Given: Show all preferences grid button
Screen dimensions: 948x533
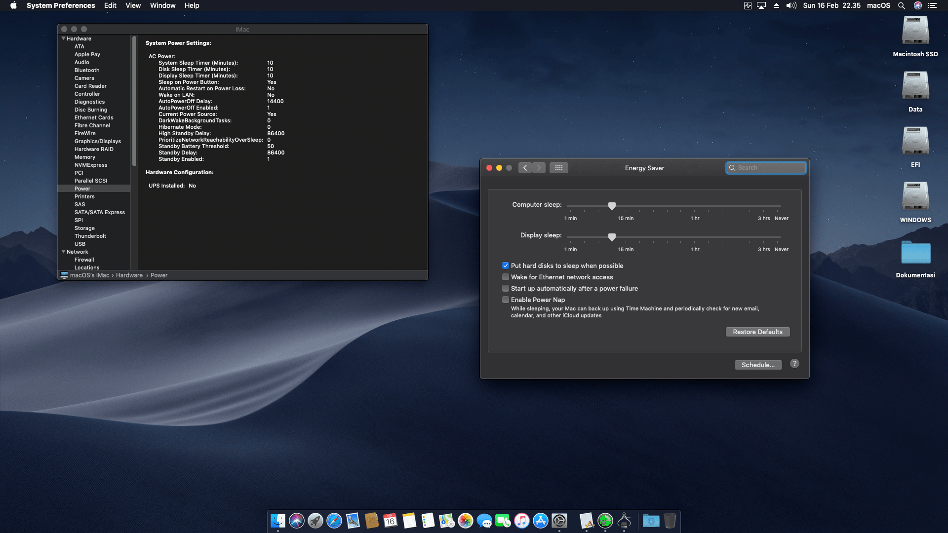Looking at the screenshot, I should coord(559,168).
